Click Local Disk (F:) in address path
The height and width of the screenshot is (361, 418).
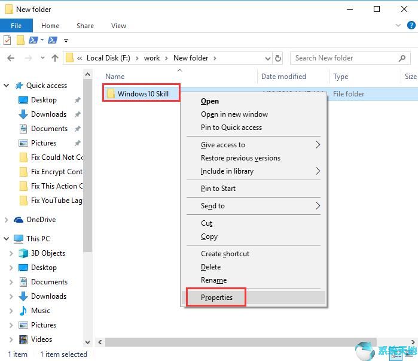pyautogui.click(x=108, y=58)
